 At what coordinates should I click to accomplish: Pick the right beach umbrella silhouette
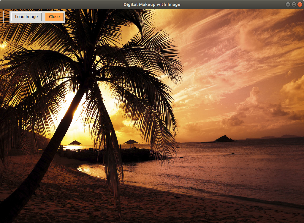pyautogui.click(x=131, y=142)
